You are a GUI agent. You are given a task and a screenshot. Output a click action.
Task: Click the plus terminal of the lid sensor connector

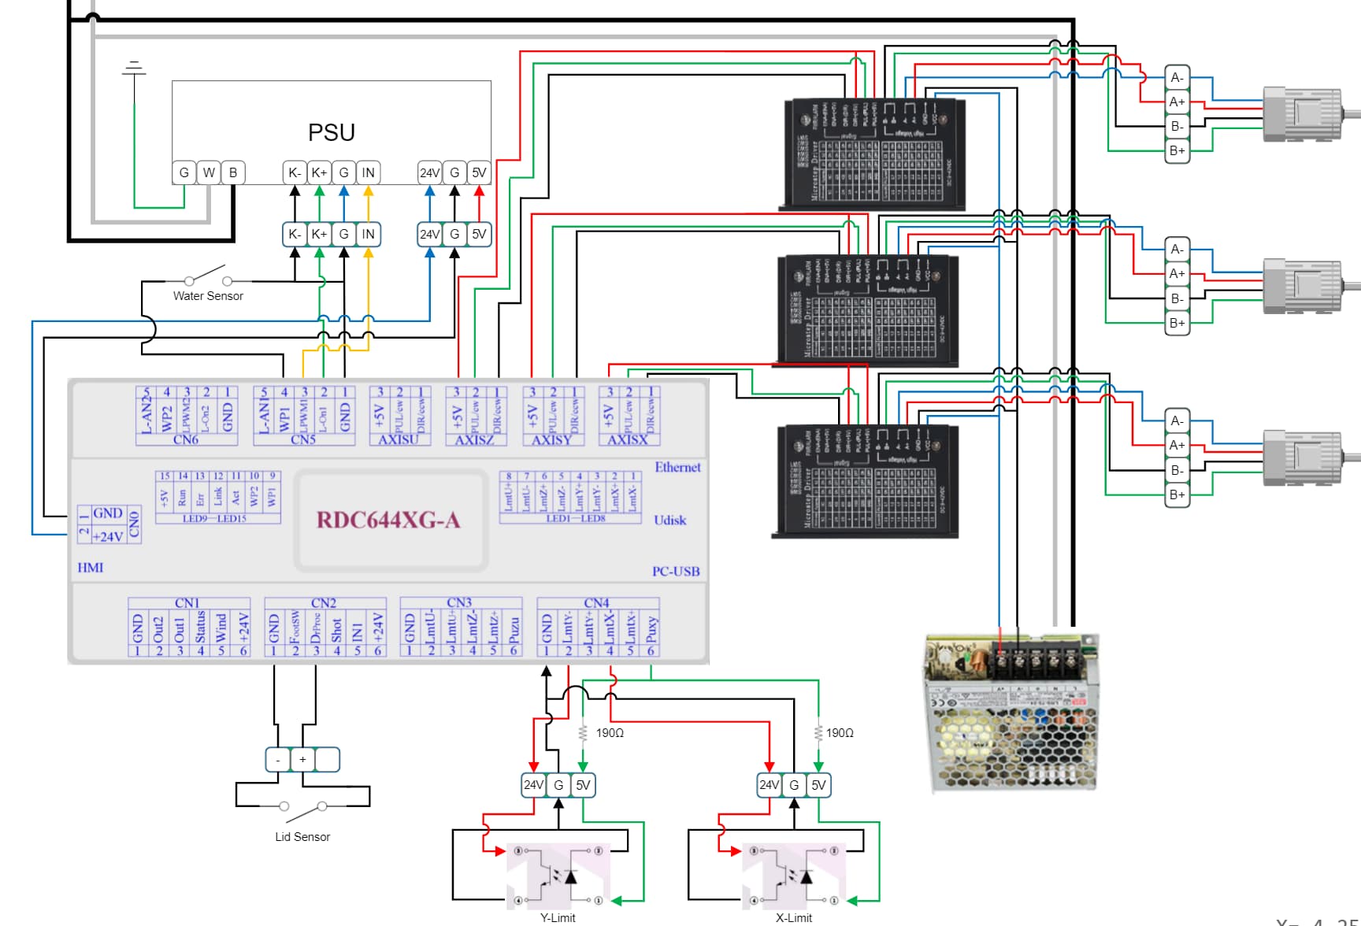[x=303, y=760]
